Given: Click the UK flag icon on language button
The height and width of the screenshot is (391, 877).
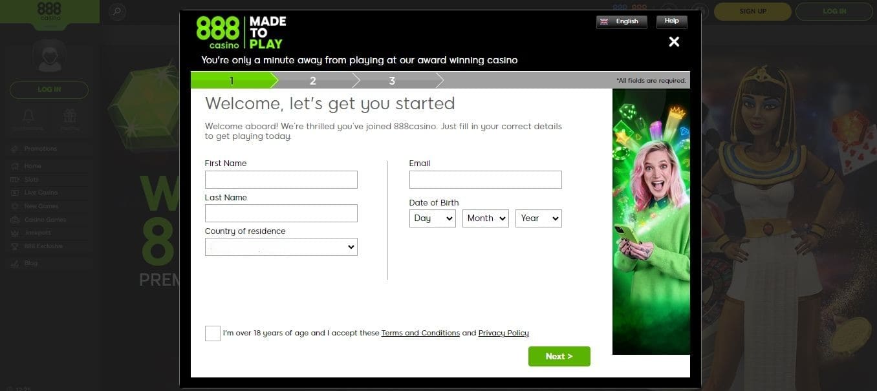Looking at the screenshot, I should pyautogui.click(x=605, y=21).
